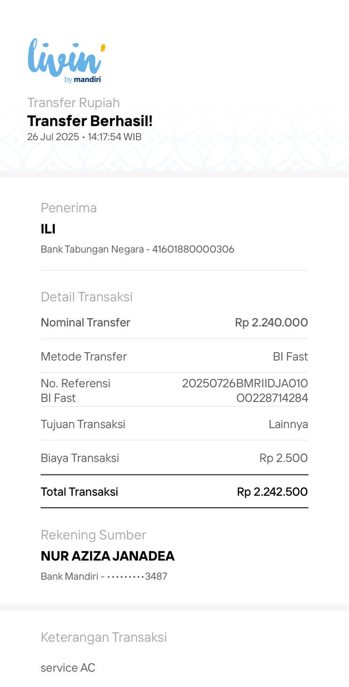Select the transfer date and time text
The width and height of the screenshot is (349, 687).
(x=84, y=137)
